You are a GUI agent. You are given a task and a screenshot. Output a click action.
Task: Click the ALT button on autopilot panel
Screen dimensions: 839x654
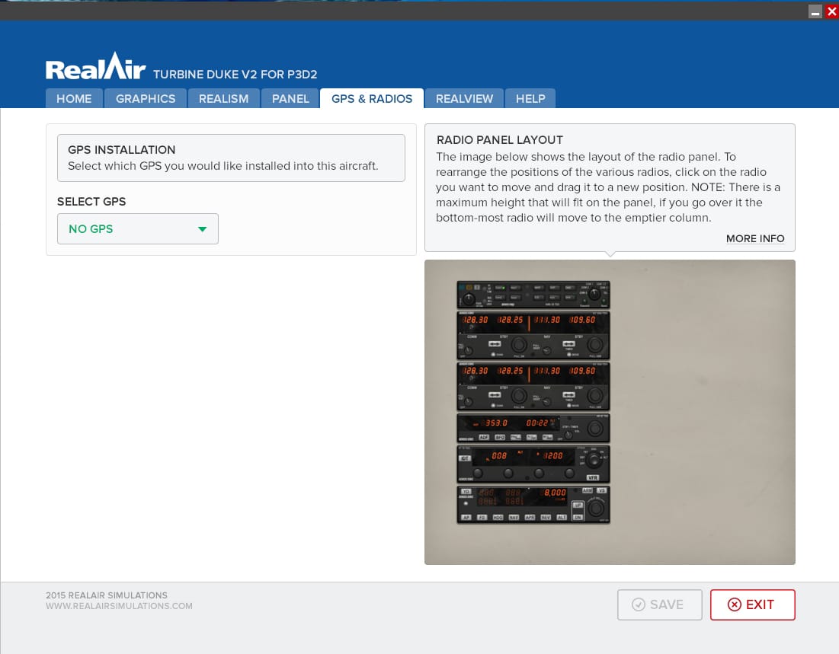(561, 518)
